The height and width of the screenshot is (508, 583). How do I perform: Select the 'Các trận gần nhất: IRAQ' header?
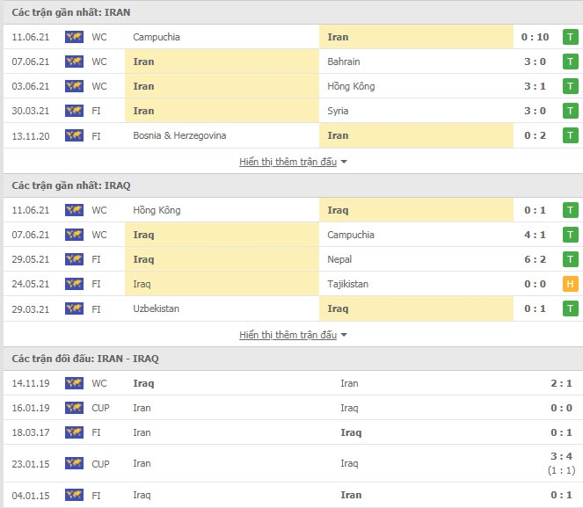(71, 185)
